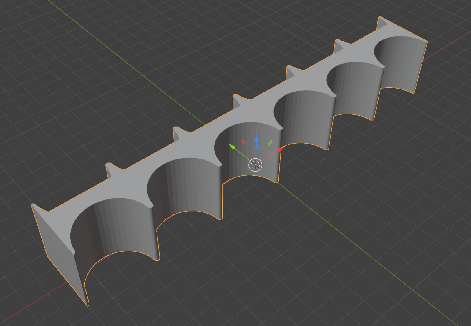Click the small blue plane handle of the gizmo
This screenshot has width=471, height=326.
(x=256, y=147)
